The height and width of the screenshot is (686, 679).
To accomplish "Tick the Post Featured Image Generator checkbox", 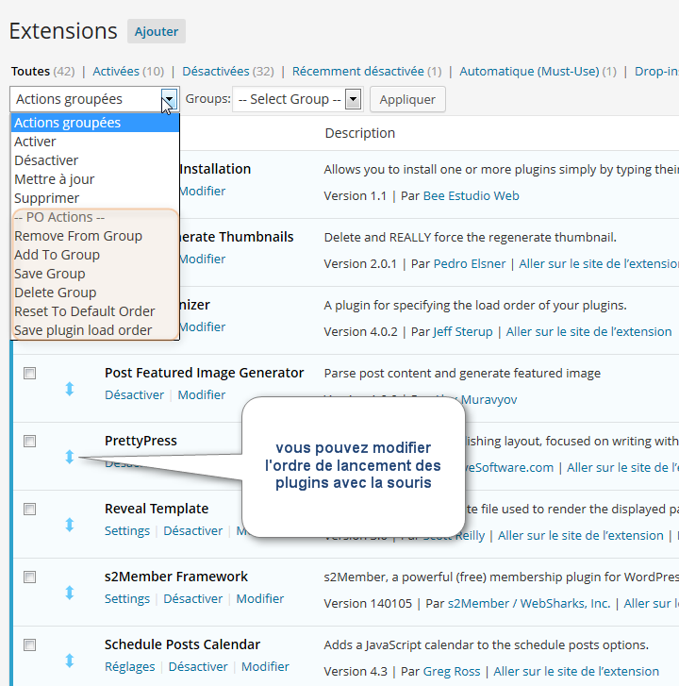I will click(x=30, y=373).
